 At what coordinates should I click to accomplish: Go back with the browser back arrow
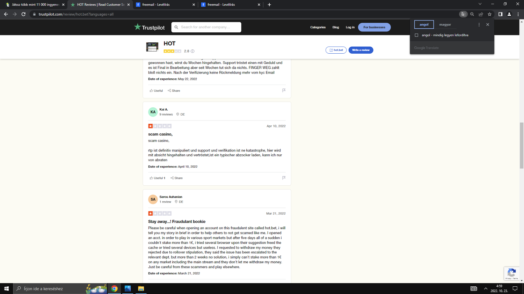pos(6,14)
